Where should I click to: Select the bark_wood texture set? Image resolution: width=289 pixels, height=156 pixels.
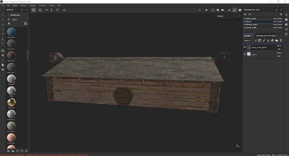[251, 19]
